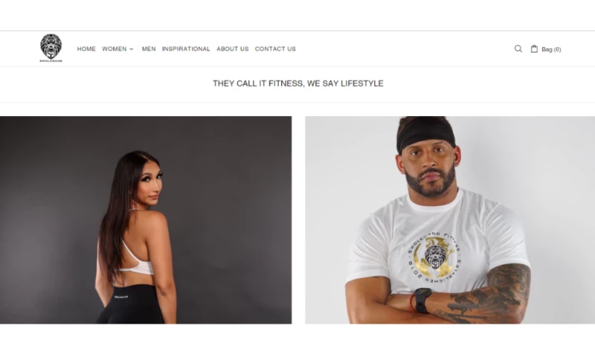Open the Women menu item
This screenshot has height=357, width=595.
coord(115,49)
